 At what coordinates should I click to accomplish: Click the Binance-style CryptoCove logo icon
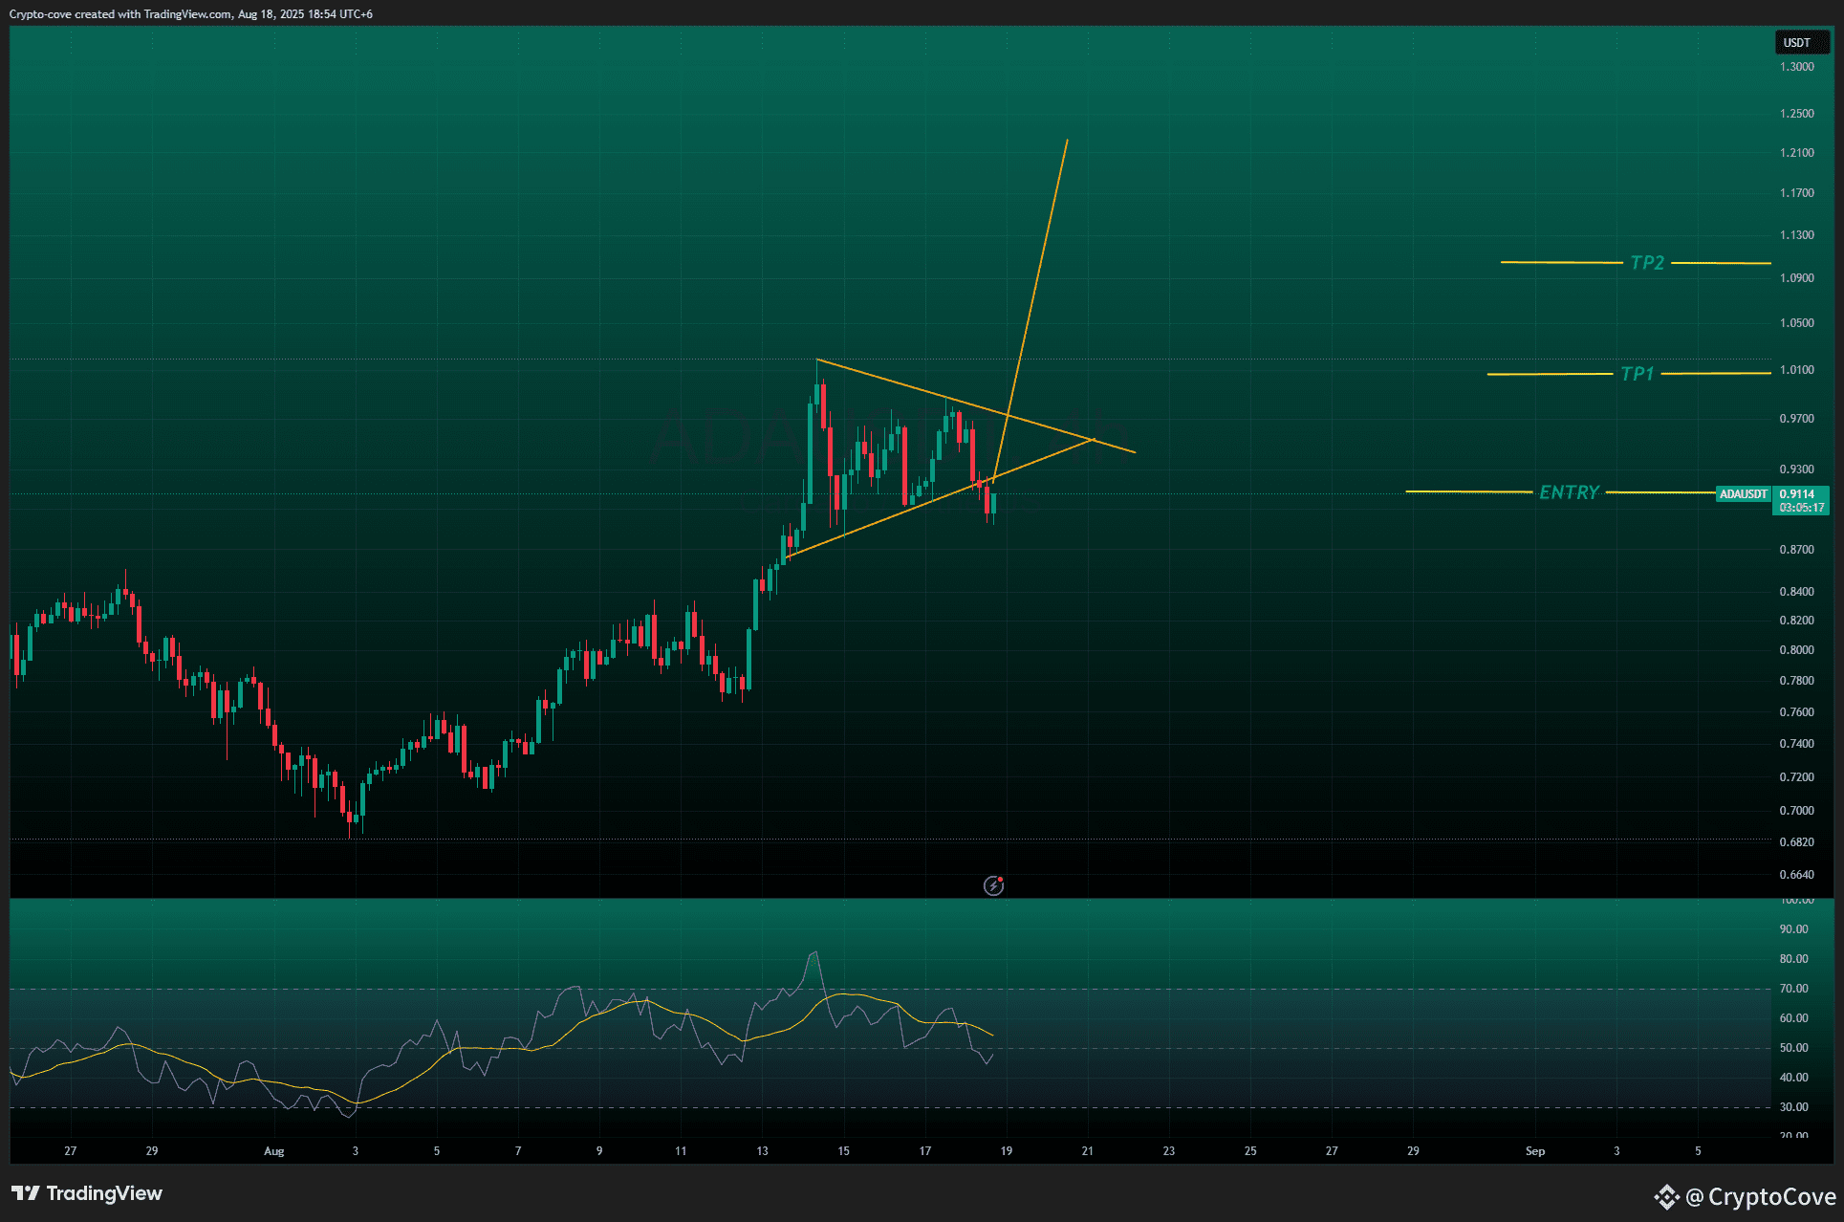pos(1666,1196)
